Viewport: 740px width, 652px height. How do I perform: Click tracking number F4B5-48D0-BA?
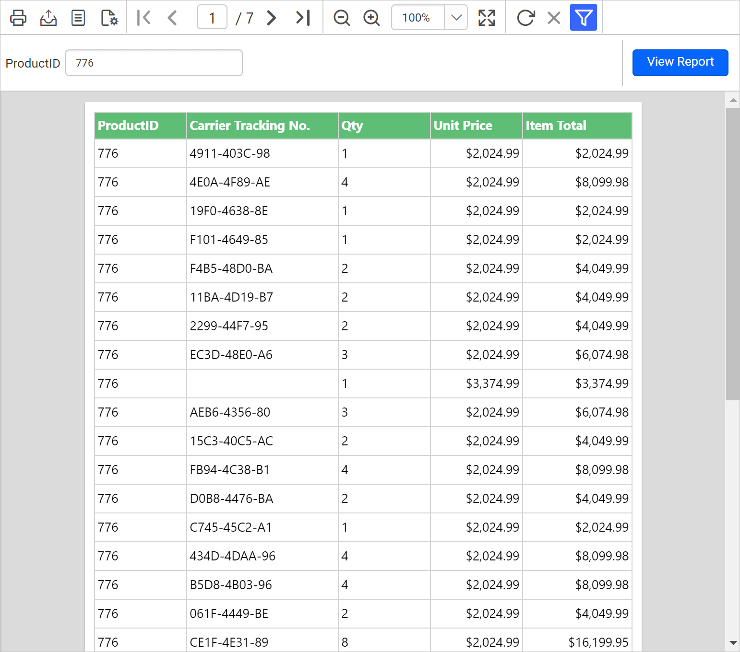231,268
